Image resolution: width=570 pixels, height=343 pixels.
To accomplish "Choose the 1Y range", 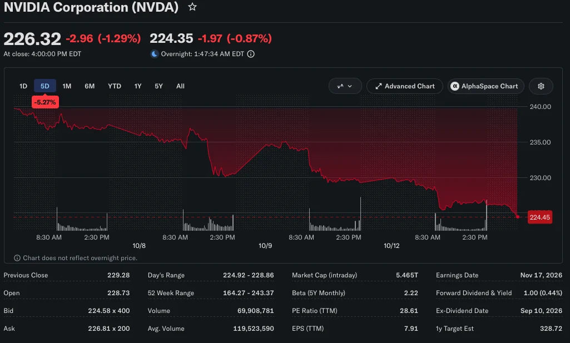I will point(138,86).
